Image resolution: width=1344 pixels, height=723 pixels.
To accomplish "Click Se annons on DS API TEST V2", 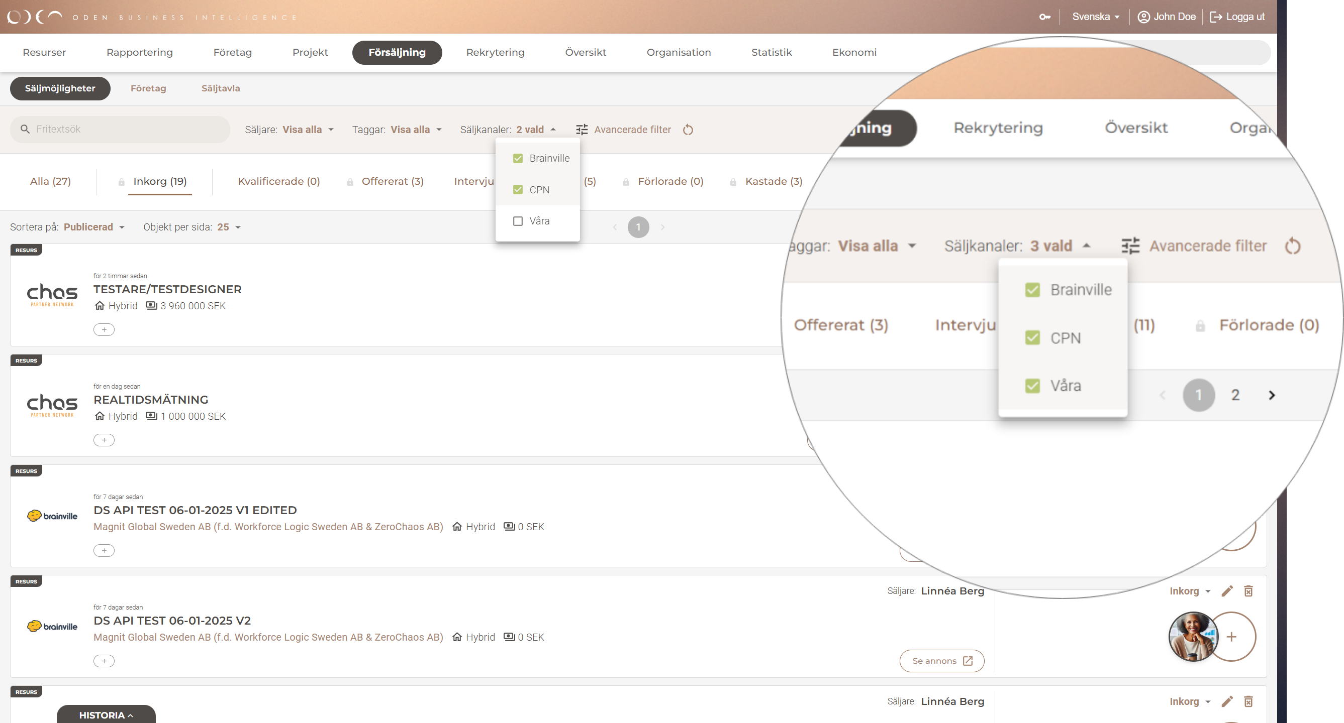I will (x=942, y=660).
